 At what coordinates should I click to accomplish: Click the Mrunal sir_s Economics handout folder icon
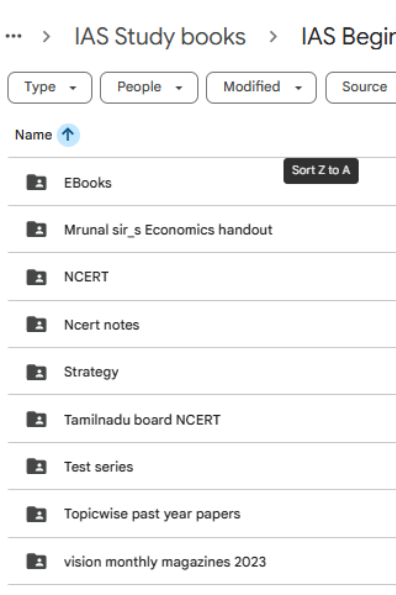(36, 229)
